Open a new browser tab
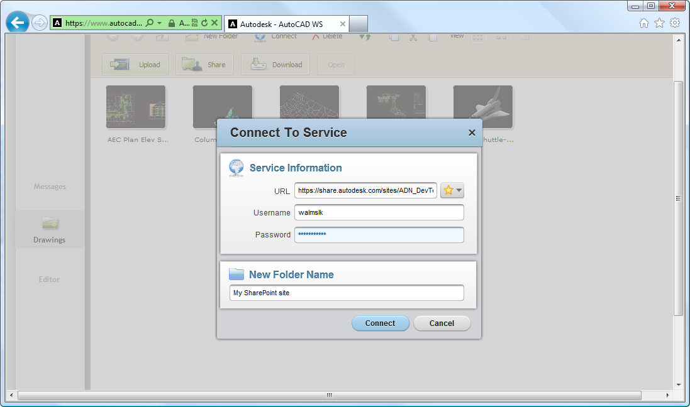The height and width of the screenshot is (407, 690). point(359,24)
